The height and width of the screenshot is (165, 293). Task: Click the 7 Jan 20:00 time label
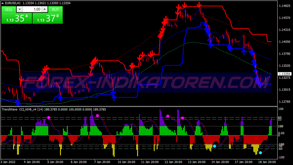coord(102,162)
